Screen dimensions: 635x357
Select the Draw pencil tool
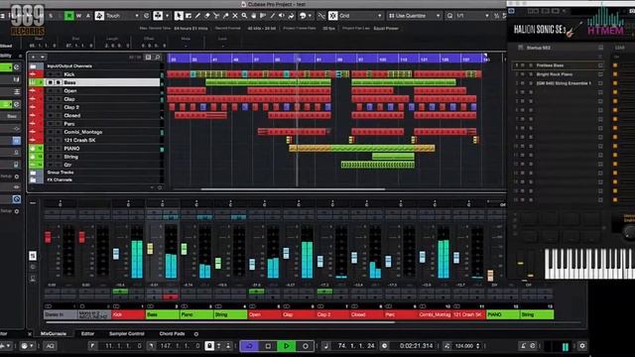[197, 16]
